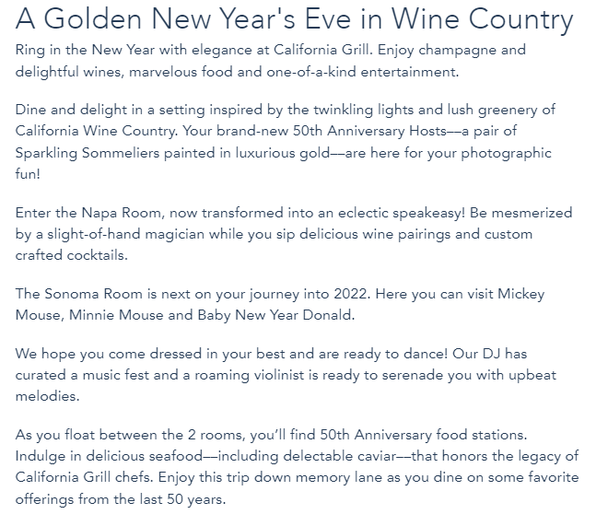Click the 'crafted cocktails' words
This screenshot has height=526, width=608.
(71, 255)
